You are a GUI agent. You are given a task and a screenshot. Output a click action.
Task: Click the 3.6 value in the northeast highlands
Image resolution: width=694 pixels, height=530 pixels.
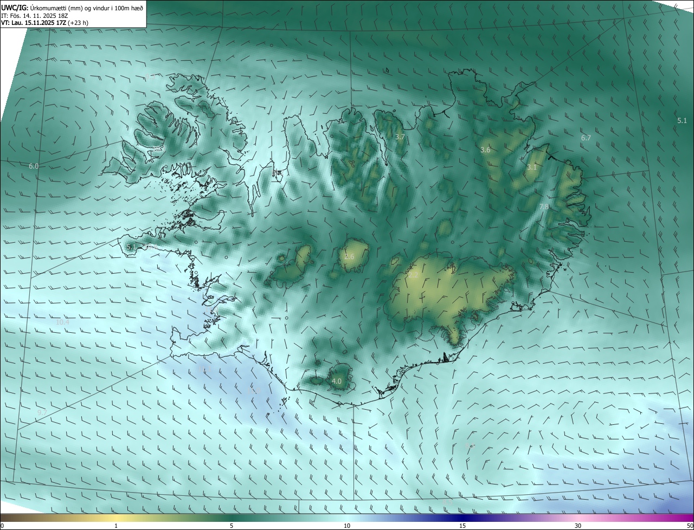click(x=485, y=150)
